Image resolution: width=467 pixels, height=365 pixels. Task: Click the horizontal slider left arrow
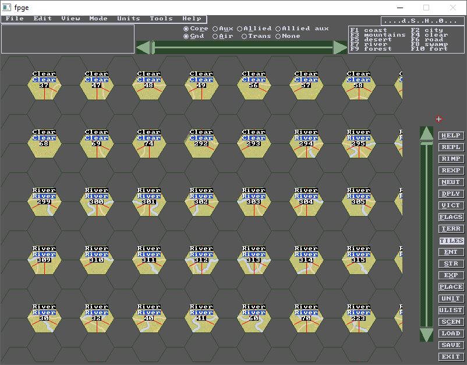point(143,48)
